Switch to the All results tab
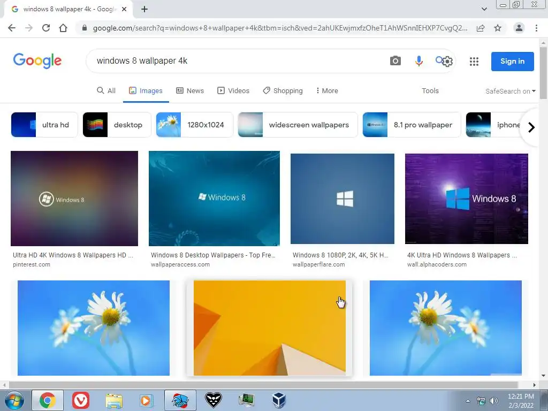This screenshot has height=411, width=548. point(106,90)
